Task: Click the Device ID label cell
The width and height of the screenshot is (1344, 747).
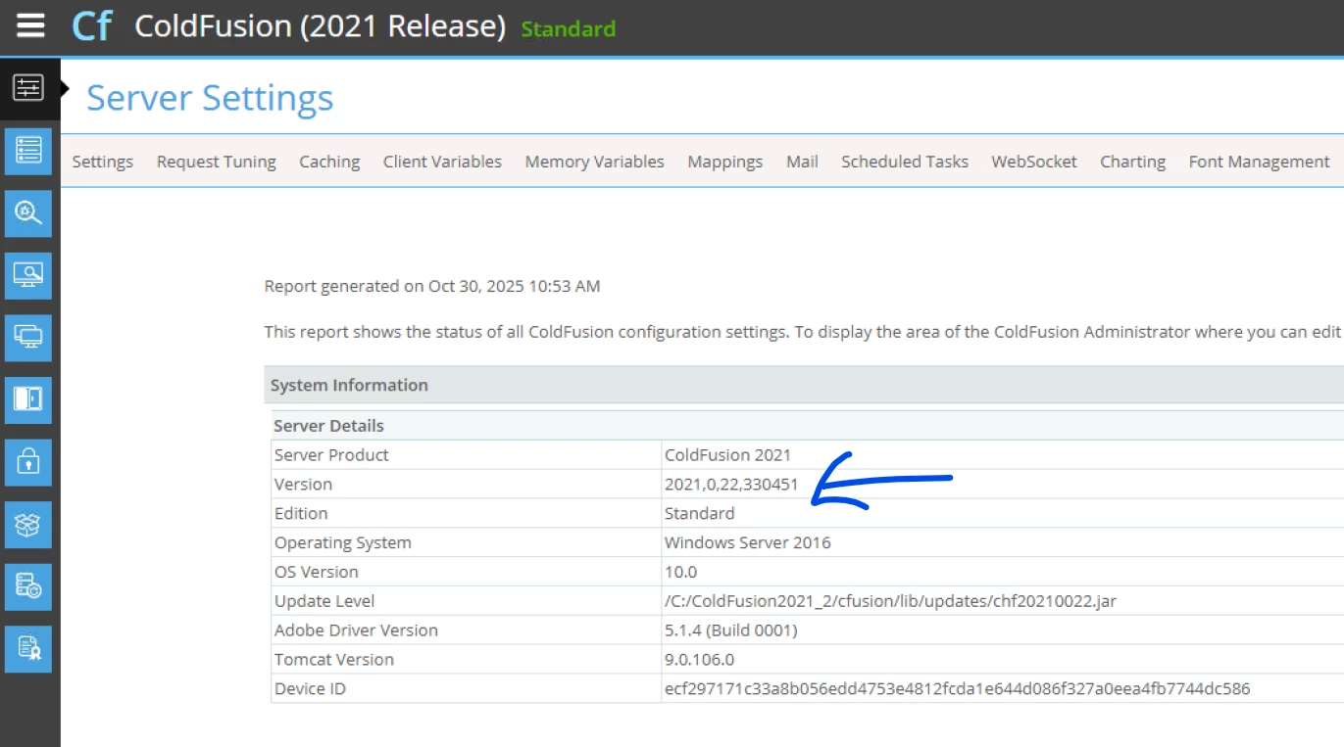Action: (x=468, y=689)
